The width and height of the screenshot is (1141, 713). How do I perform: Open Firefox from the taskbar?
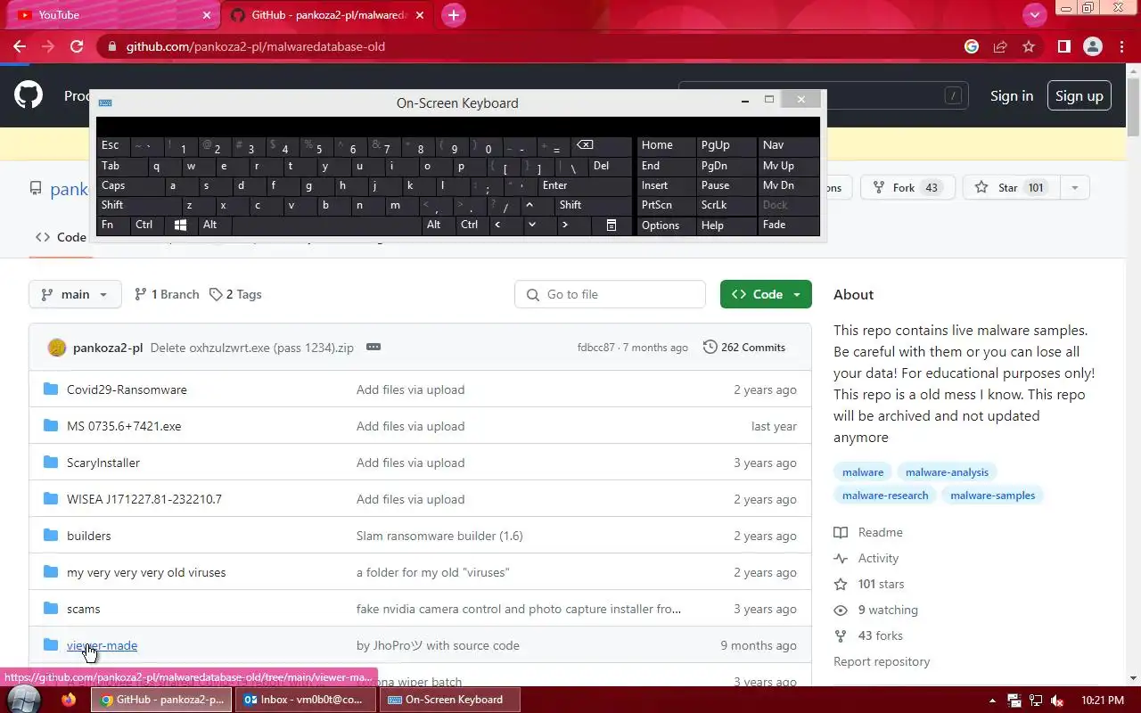click(x=70, y=700)
